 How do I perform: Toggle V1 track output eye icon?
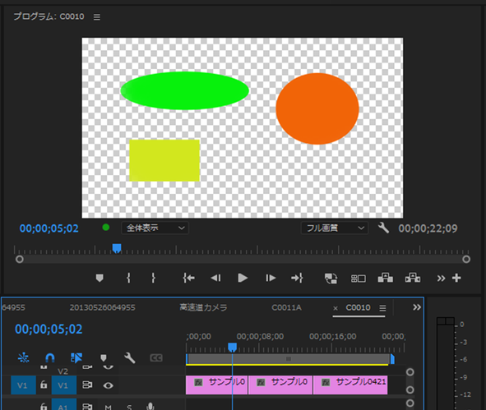(x=108, y=385)
